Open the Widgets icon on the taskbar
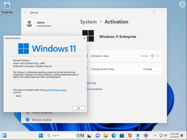 [x=4, y=135]
